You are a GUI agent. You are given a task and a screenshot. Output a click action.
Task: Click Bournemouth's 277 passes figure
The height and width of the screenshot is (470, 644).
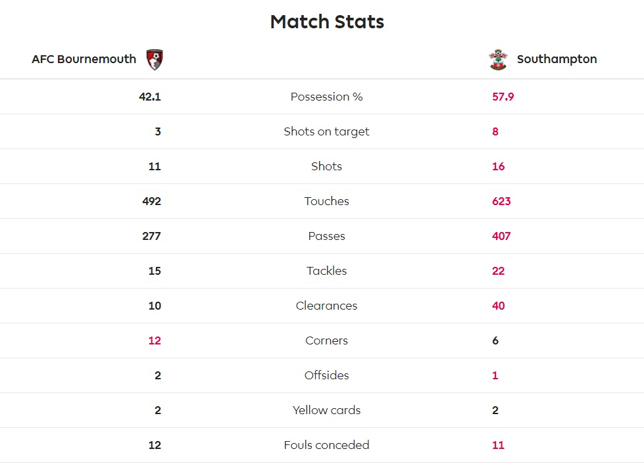[x=151, y=236]
